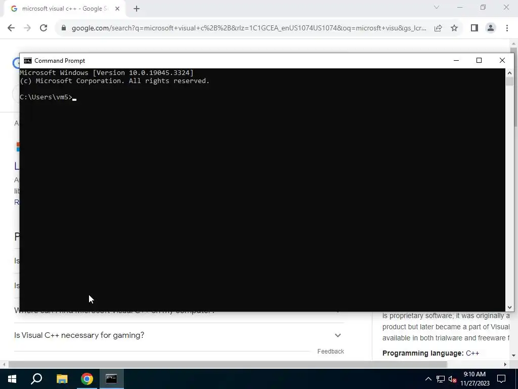This screenshot has height=389, width=518.
Task: Open File Explorer from the taskbar
Action: [x=62, y=379]
